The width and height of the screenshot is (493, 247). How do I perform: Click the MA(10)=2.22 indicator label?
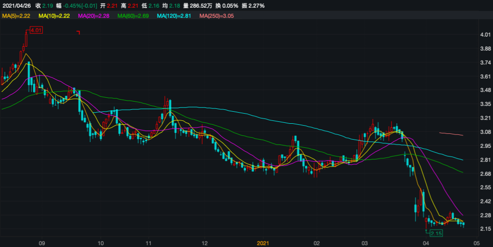54,16
